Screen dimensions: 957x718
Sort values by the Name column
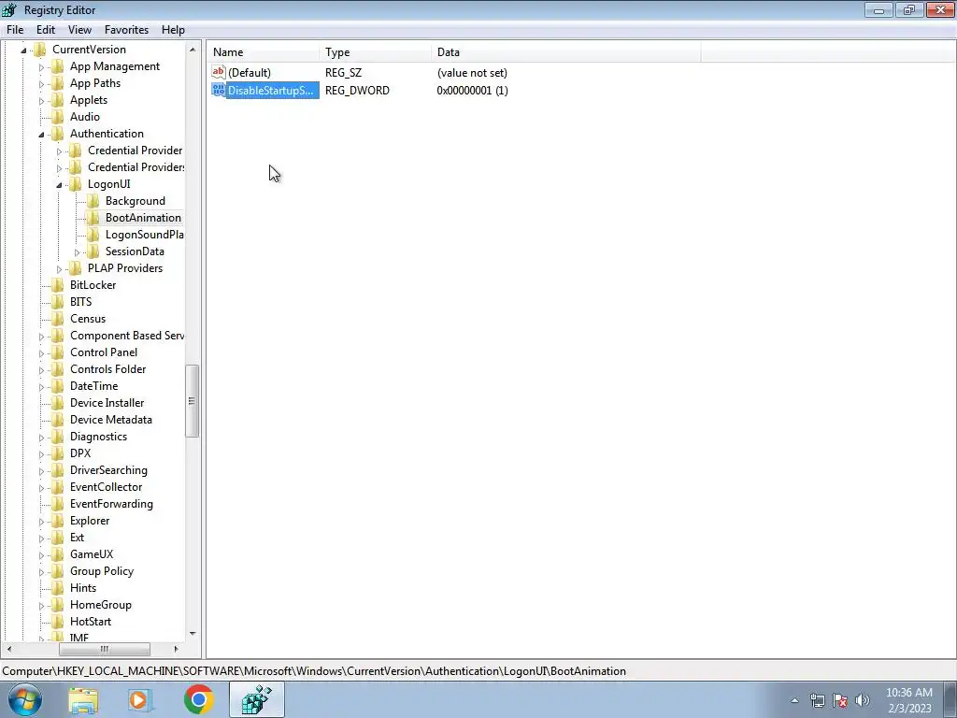[263, 52]
